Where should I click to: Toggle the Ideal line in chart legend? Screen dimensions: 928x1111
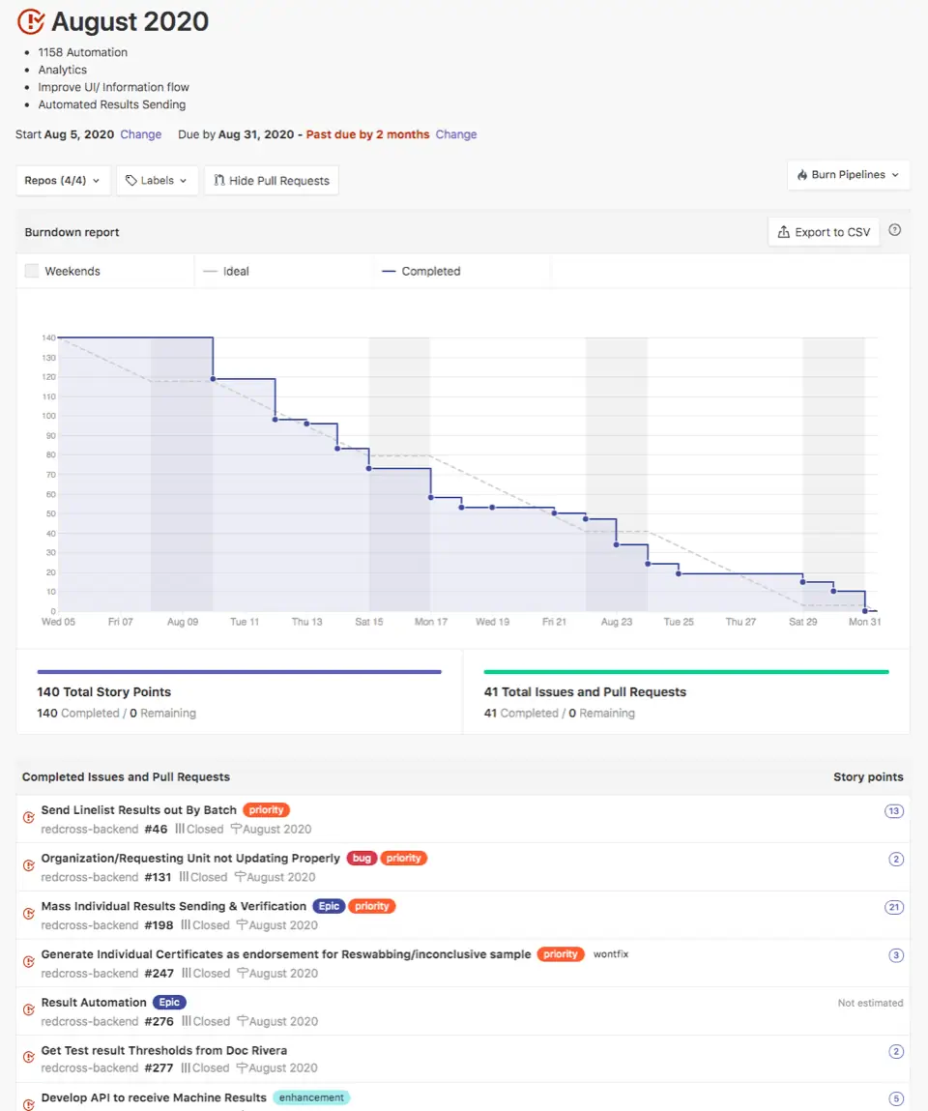pyautogui.click(x=227, y=272)
